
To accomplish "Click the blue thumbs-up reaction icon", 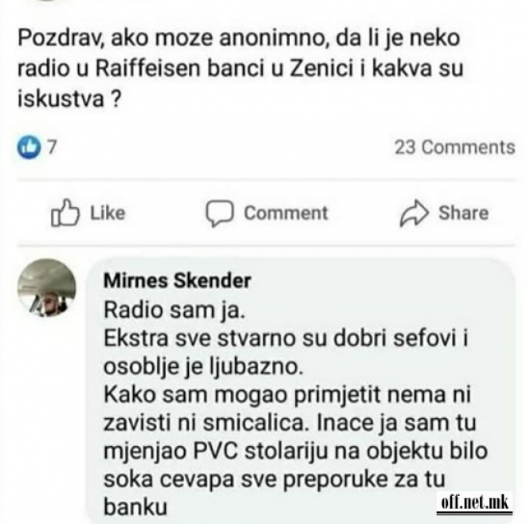I will (29, 147).
